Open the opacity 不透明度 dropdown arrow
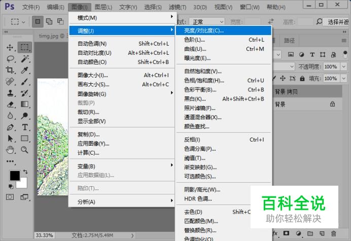The width and height of the screenshot is (351, 241). 343,66
